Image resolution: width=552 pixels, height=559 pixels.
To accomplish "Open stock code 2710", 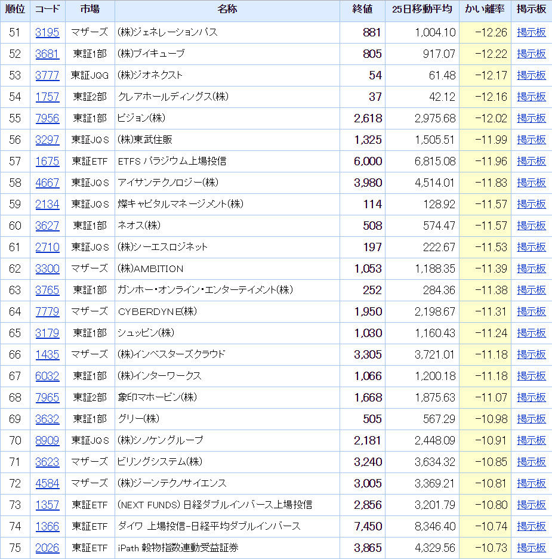I will [x=47, y=247].
